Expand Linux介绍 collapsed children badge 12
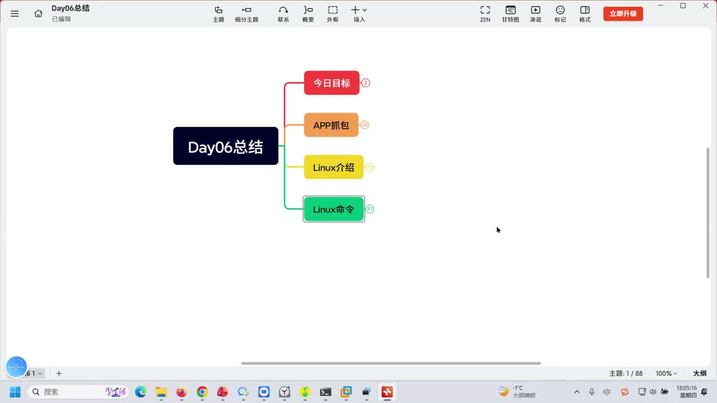Image resolution: width=717 pixels, height=403 pixels. (370, 167)
